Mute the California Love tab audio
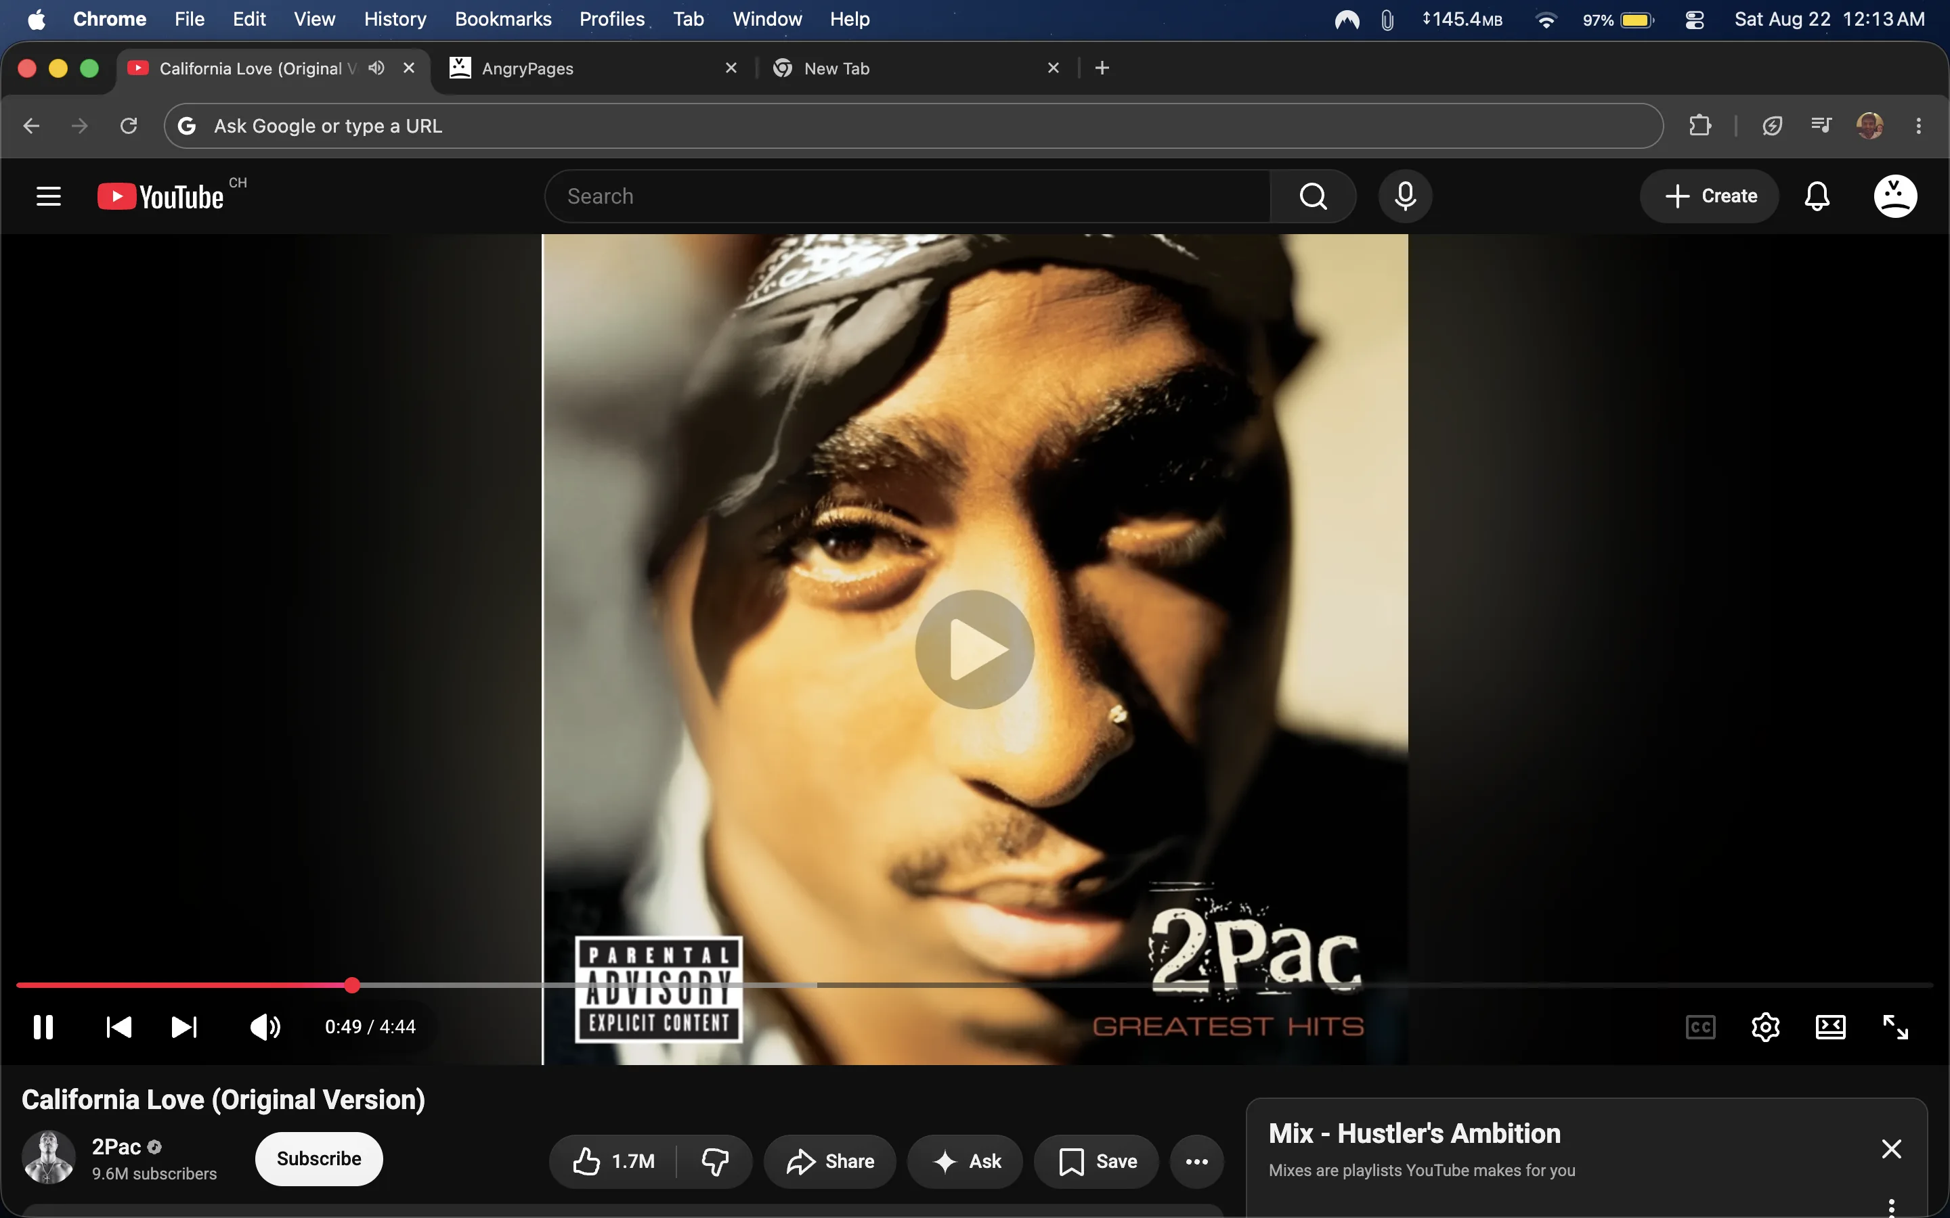This screenshot has width=1950, height=1218. tap(376, 68)
